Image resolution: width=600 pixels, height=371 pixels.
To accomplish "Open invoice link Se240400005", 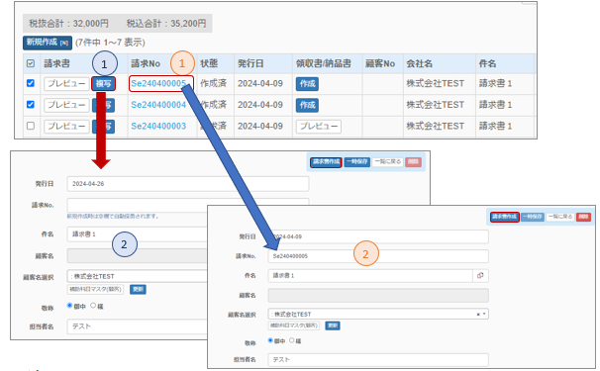I will [x=158, y=83].
